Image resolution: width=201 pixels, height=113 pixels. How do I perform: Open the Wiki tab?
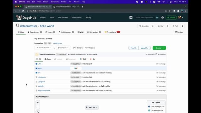(x=80, y=32)
